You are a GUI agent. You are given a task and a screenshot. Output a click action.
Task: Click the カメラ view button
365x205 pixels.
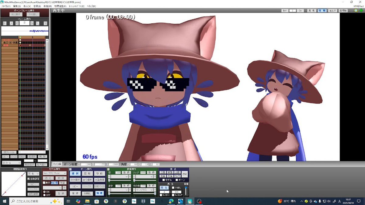tap(177, 176)
